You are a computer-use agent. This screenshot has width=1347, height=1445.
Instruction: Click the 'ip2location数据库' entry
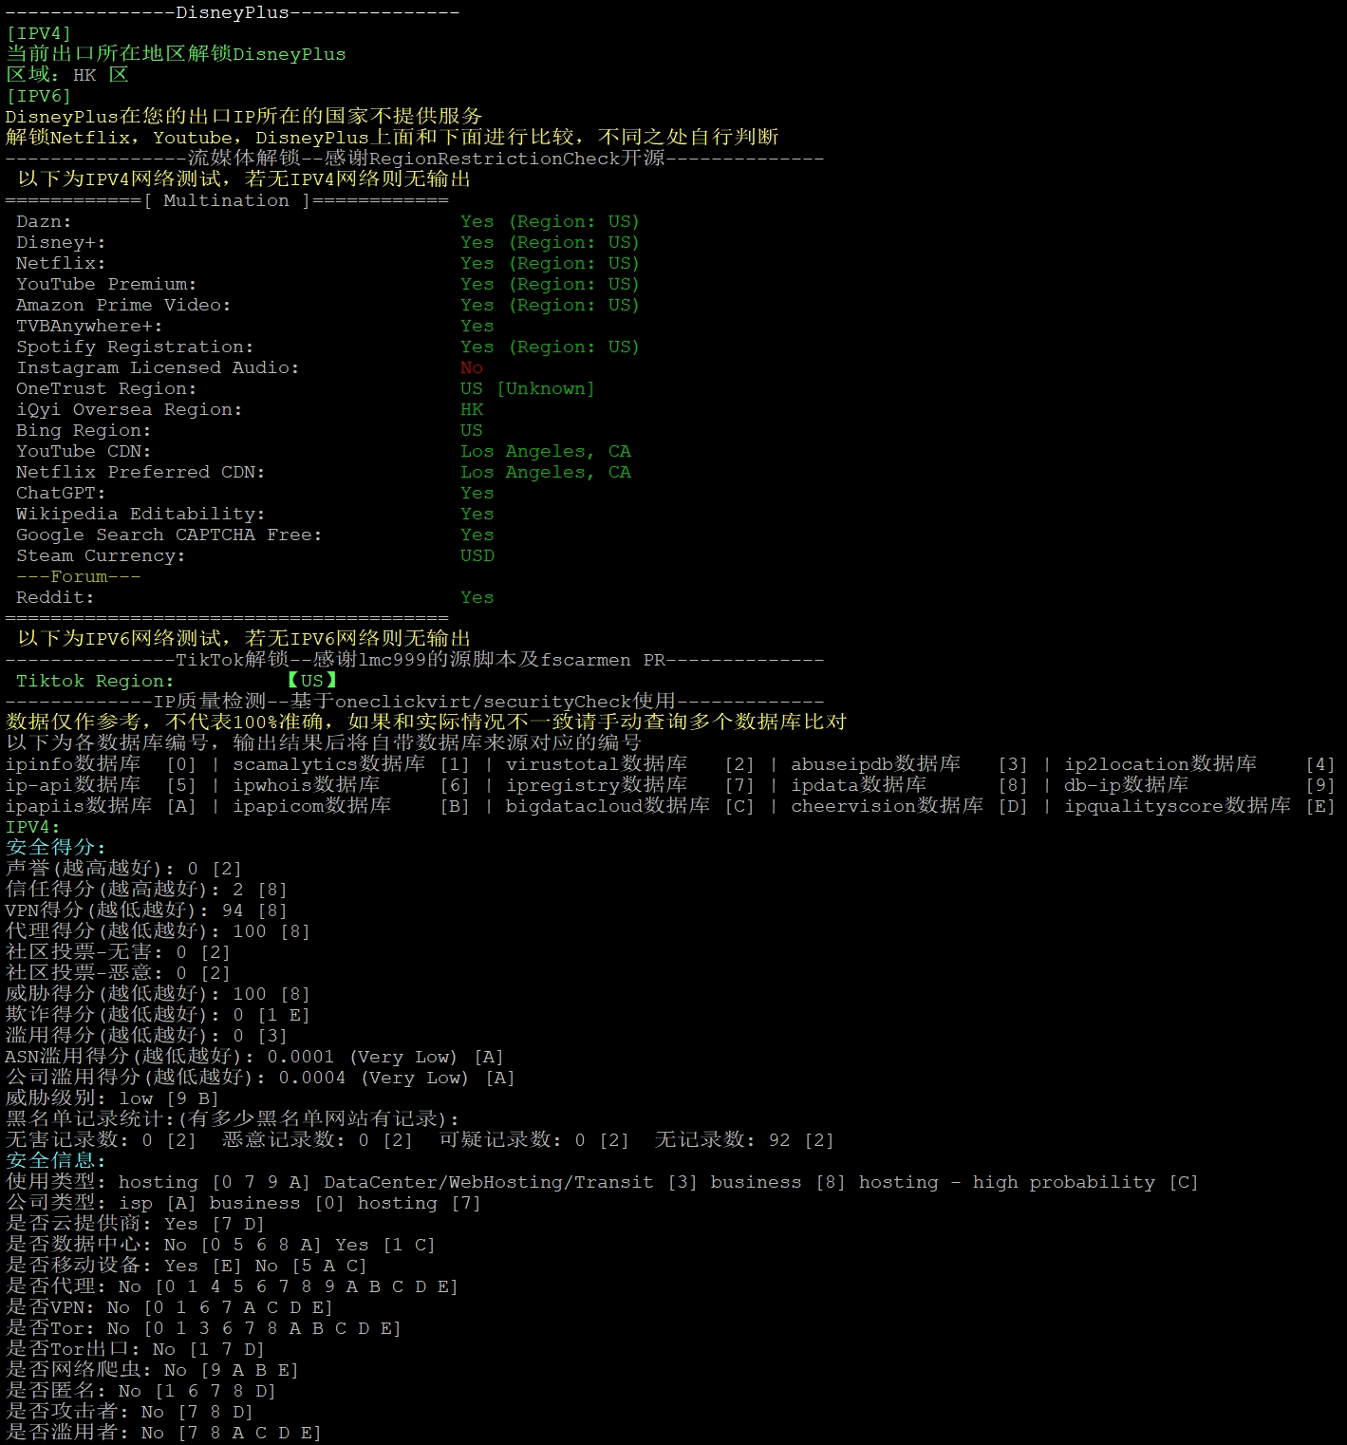(1160, 764)
